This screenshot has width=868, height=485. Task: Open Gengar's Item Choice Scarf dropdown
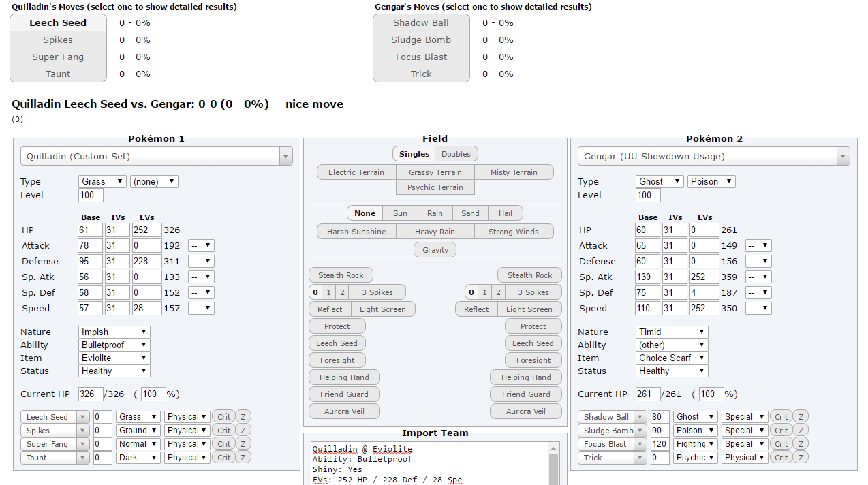pyautogui.click(x=672, y=358)
